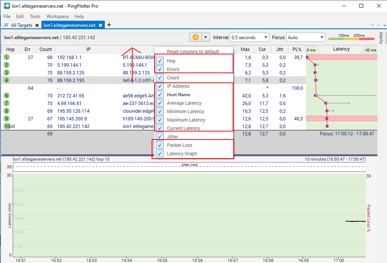Click the bar-graph indicator beside hop 10
This screenshot has width=387, height=263.
[13, 126]
